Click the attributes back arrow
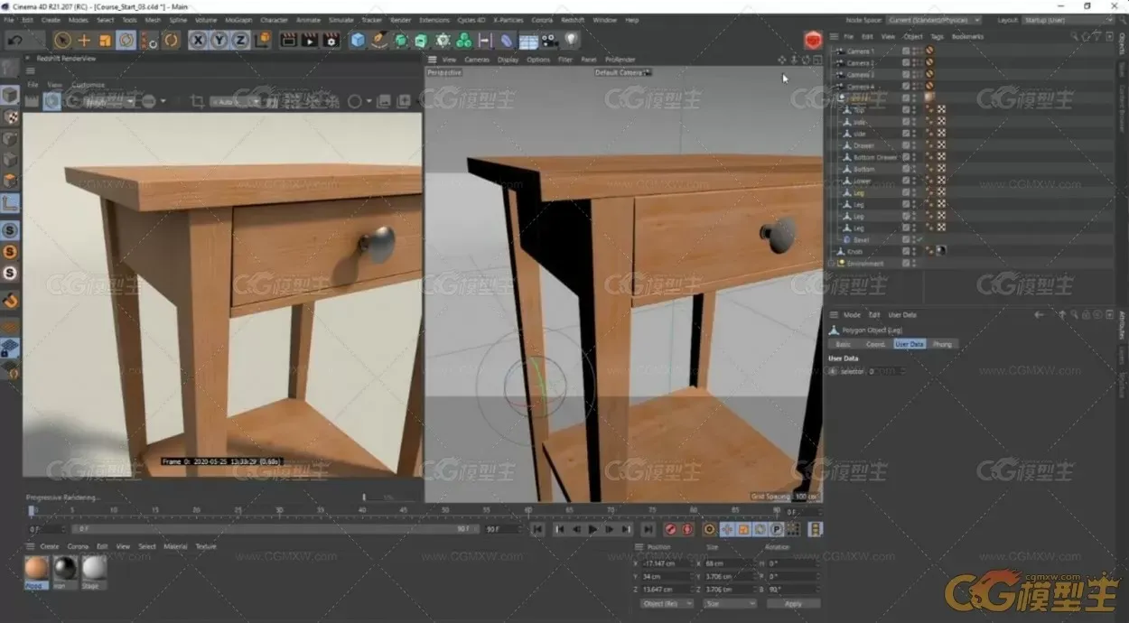This screenshot has height=623, width=1129. (x=1039, y=315)
